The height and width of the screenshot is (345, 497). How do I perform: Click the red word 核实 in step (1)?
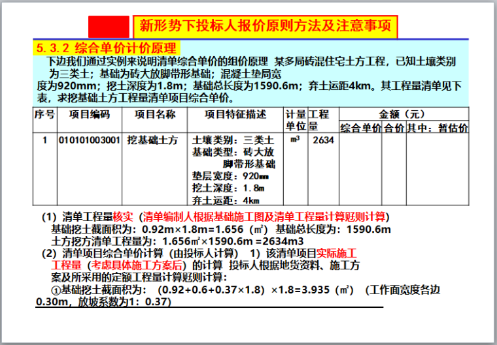123,217
